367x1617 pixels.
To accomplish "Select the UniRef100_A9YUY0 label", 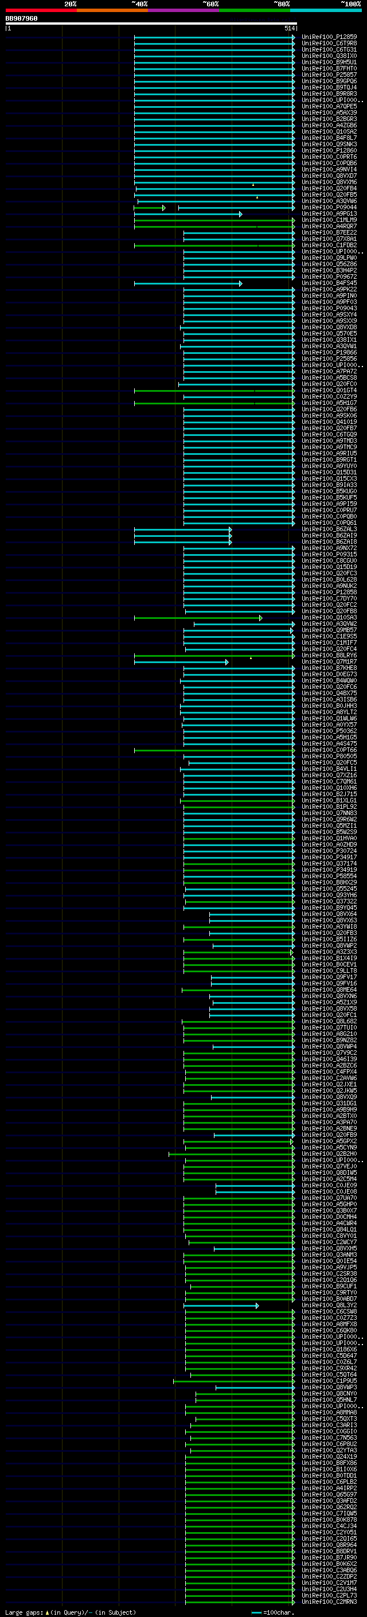I will pos(329,466).
